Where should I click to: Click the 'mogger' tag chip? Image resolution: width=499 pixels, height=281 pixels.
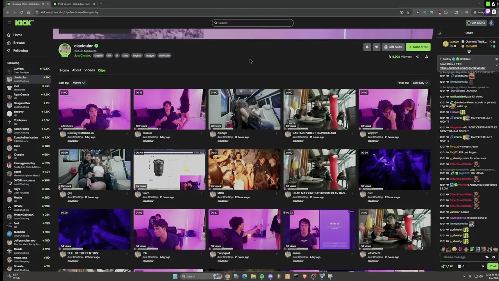(x=150, y=55)
